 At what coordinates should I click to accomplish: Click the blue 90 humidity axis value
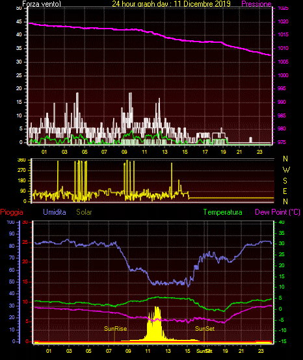pos(12,234)
